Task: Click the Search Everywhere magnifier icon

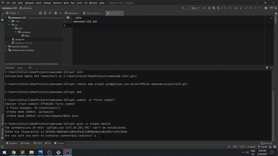Action: 276,8
